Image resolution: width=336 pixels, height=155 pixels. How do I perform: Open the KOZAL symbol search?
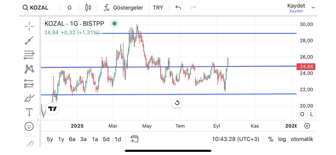click(x=35, y=8)
